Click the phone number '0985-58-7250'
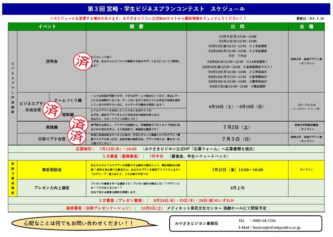This screenshot has height=237, width=333. click(264, 221)
